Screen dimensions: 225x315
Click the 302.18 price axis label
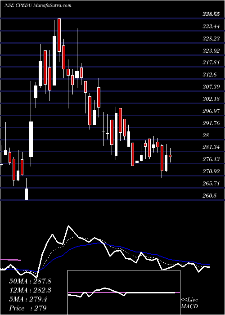click(211, 99)
